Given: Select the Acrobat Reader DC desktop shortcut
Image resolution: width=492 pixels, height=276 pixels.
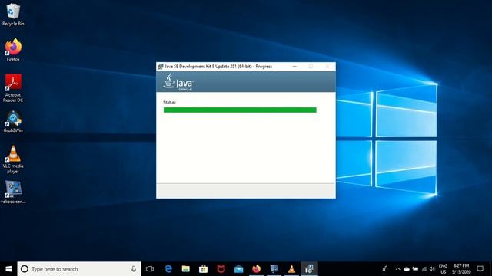Looking at the screenshot, I should (13, 88).
